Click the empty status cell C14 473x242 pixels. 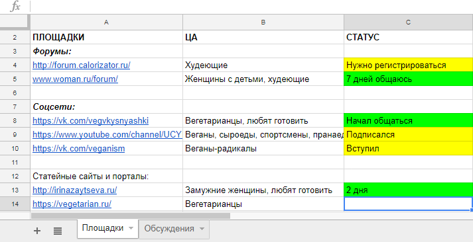[408, 204]
